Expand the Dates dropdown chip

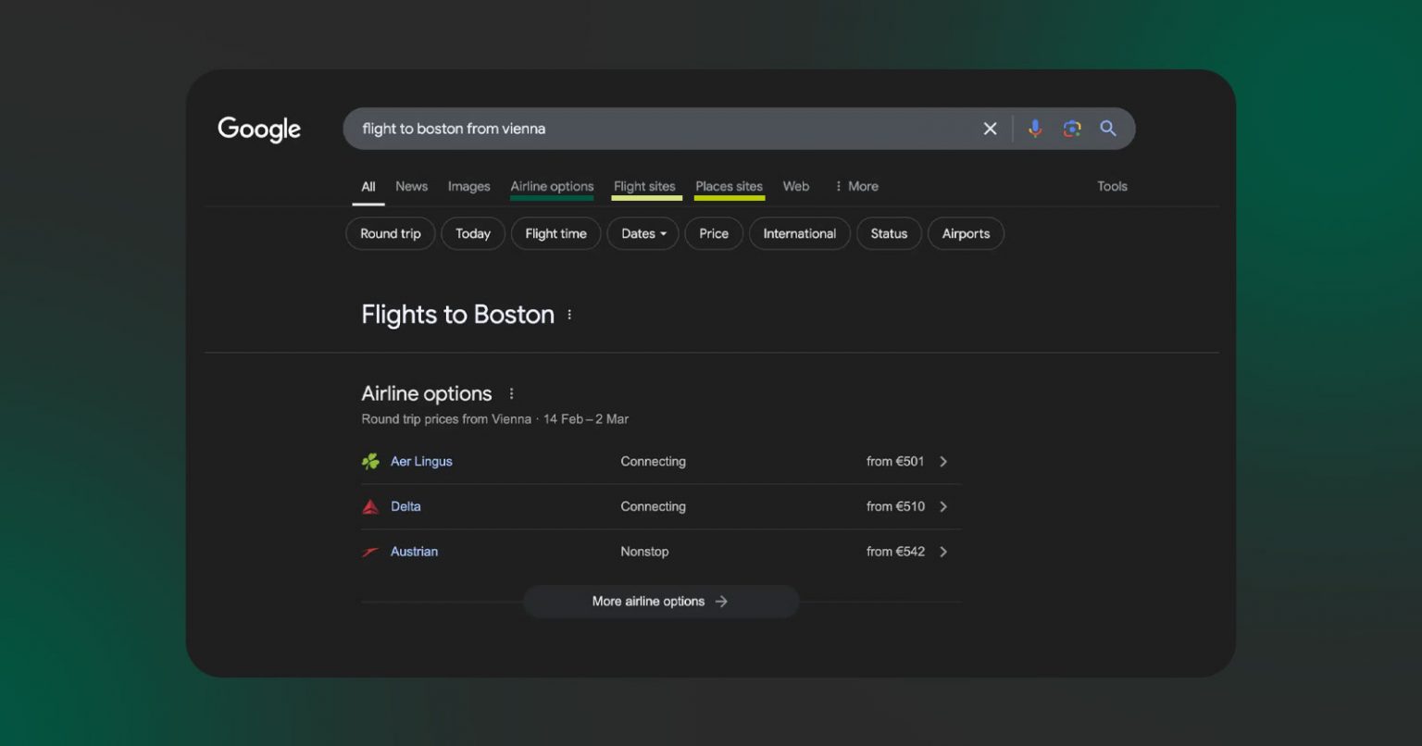(642, 233)
